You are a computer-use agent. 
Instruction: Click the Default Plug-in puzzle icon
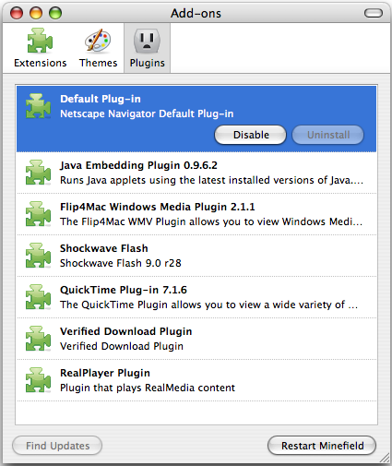pos(38,106)
